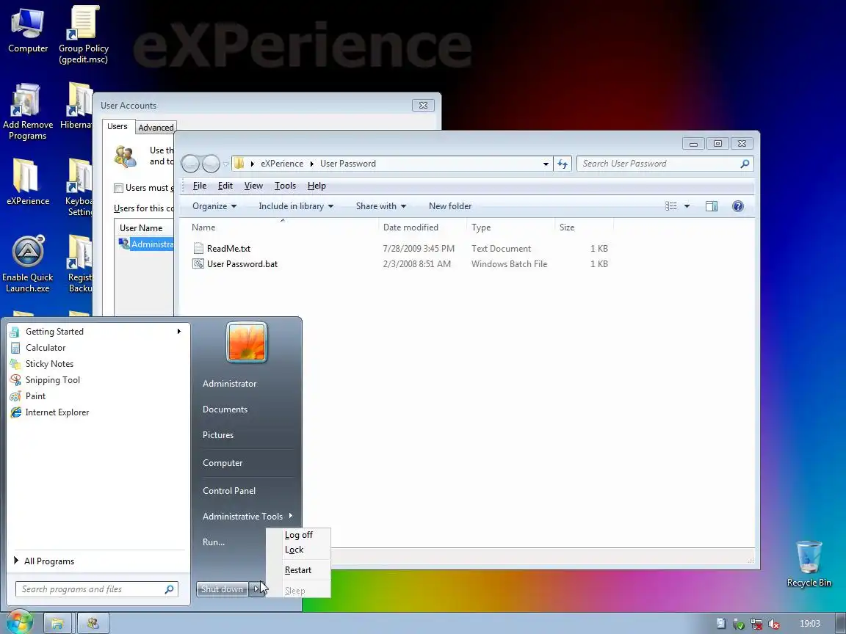Viewport: 846px width, 634px height.
Task: Choose Log off from shutdown menu
Action: click(298, 535)
